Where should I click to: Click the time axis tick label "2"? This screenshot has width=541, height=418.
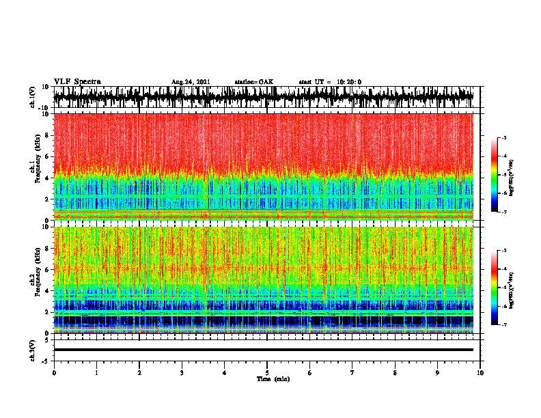click(x=139, y=373)
